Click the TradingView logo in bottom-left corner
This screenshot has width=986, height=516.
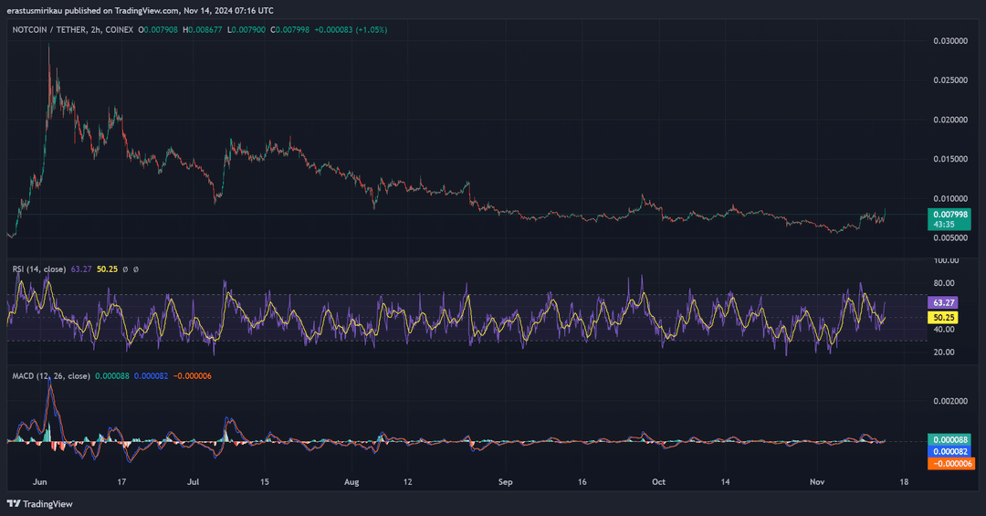(x=39, y=503)
